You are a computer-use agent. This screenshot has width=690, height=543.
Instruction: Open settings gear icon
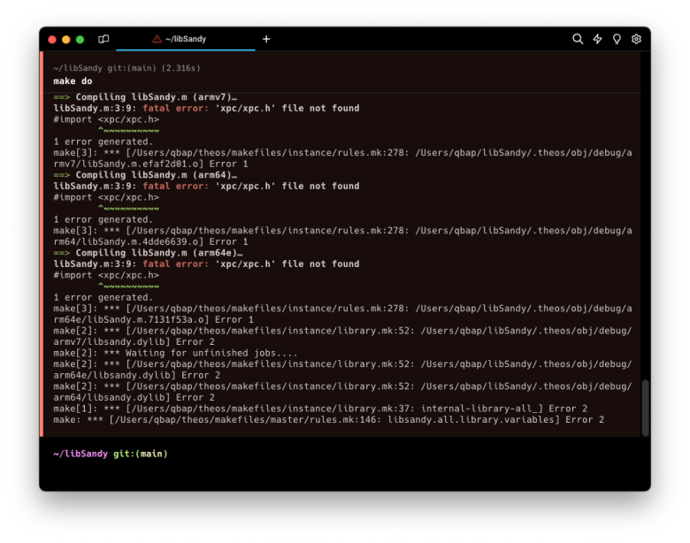tap(636, 39)
